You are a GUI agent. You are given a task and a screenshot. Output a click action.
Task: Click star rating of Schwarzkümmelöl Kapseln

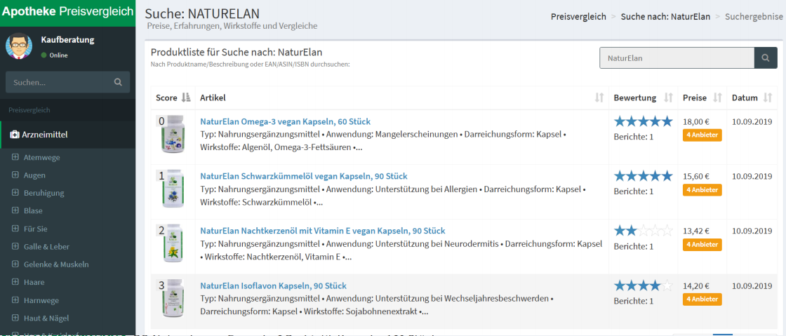643,176
